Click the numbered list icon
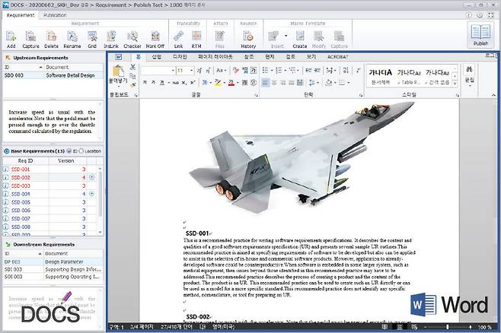 279,70
